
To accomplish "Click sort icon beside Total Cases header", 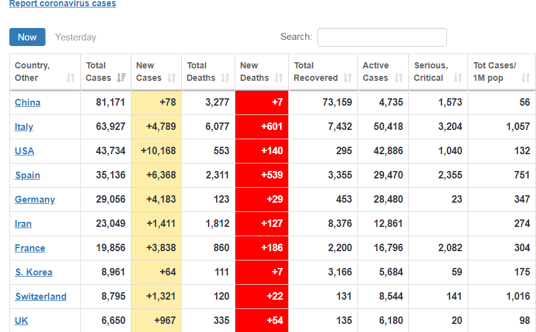I will [121, 78].
